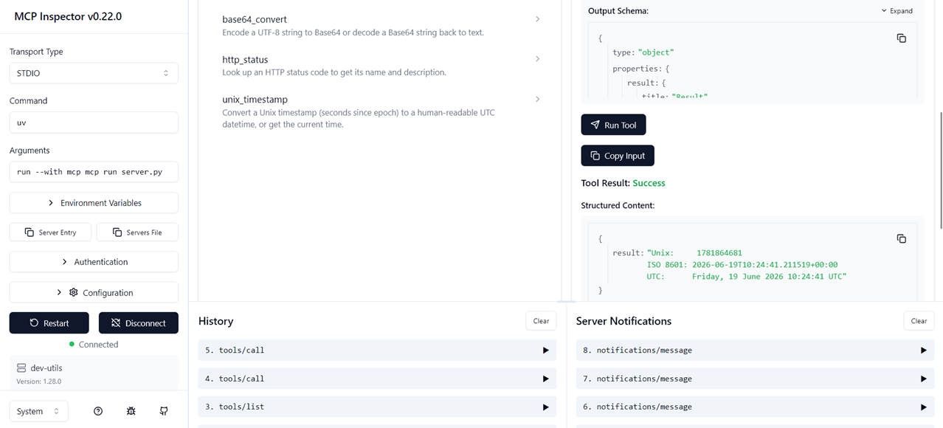Click the Connected status indicator
This screenshot has width=943, height=428.
pos(94,345)
